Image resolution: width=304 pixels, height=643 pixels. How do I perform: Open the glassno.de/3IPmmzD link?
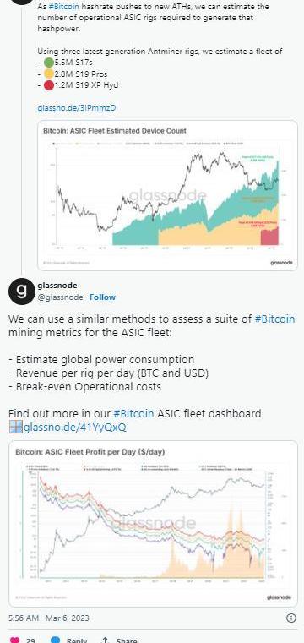click(77, 108)
